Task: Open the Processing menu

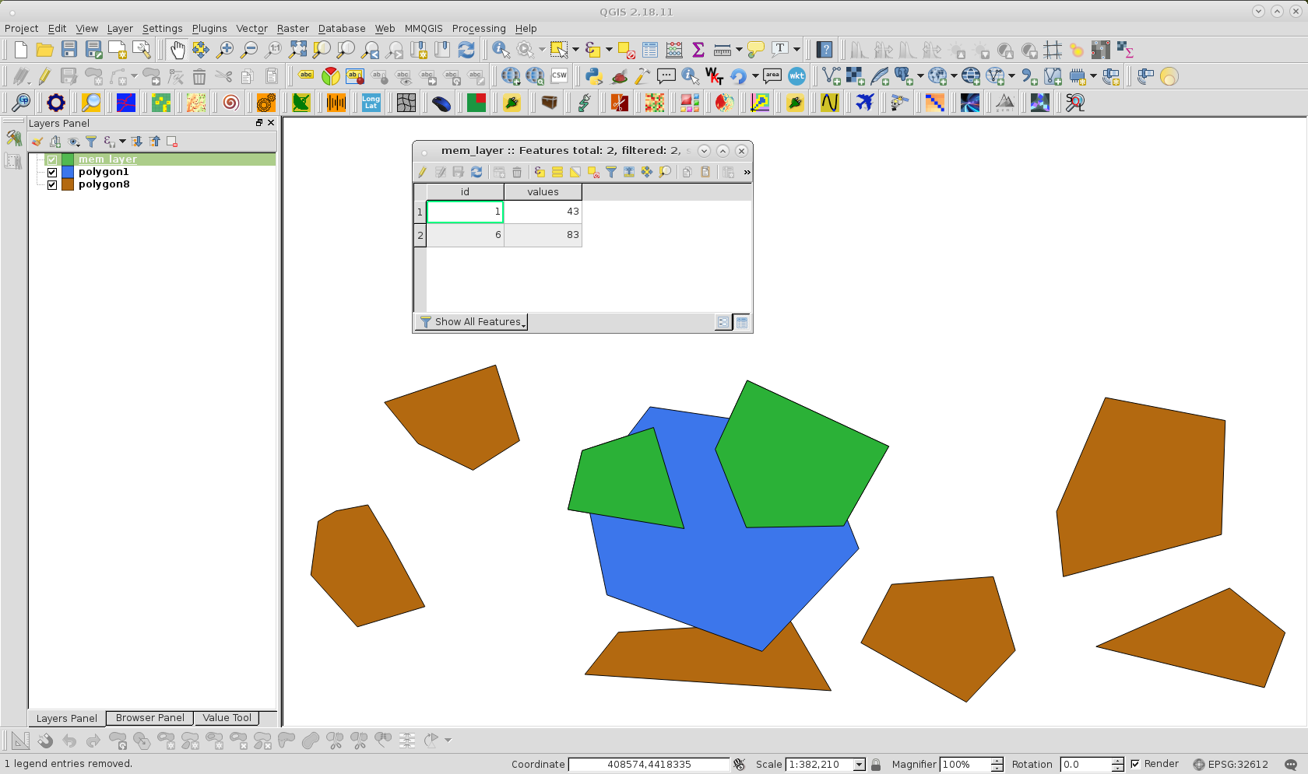Action: (479, 29)
